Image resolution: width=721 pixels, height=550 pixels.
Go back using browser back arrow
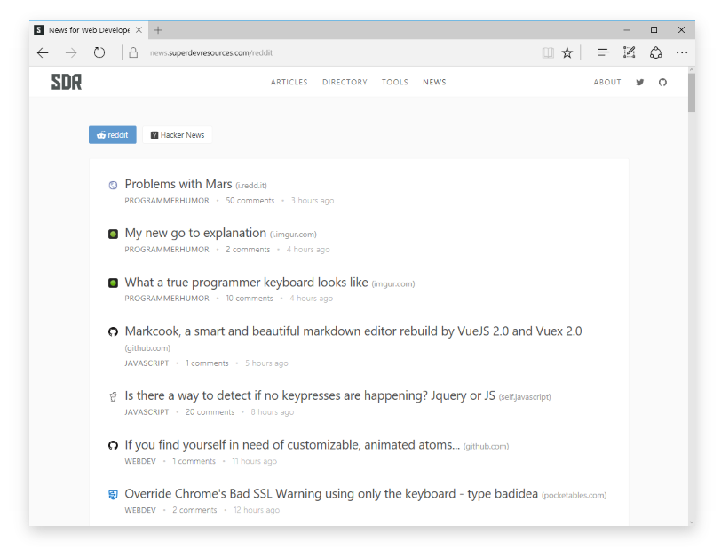pos(43,52)
